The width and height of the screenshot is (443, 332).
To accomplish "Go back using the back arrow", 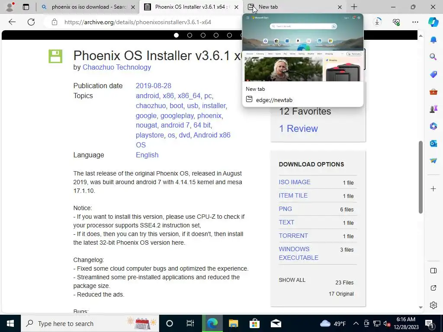I will coord(12,22).
